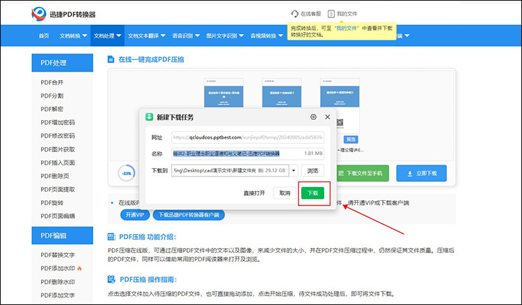Screen dimensions: 522x305
Task: Click 直接打开 in download dialog
Action: (254, 193)
